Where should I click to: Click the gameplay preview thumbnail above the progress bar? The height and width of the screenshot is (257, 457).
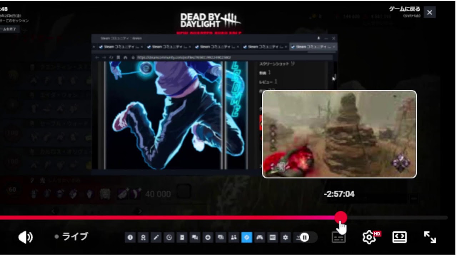click(x=339, y=134)
